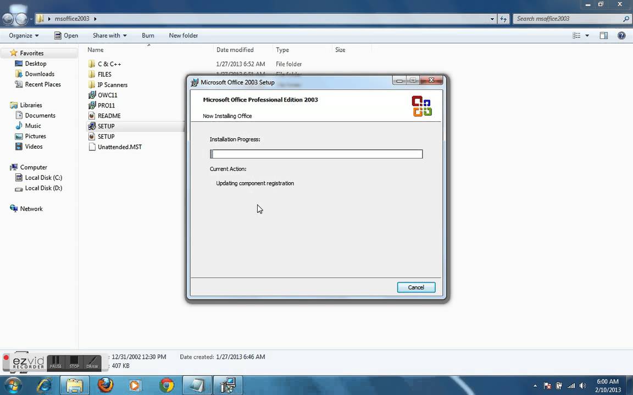The width and height of the screenshot is (633, 395).
Task: Expand the arrow after the msoffice2003 breadcrumb
Action: 95,19
